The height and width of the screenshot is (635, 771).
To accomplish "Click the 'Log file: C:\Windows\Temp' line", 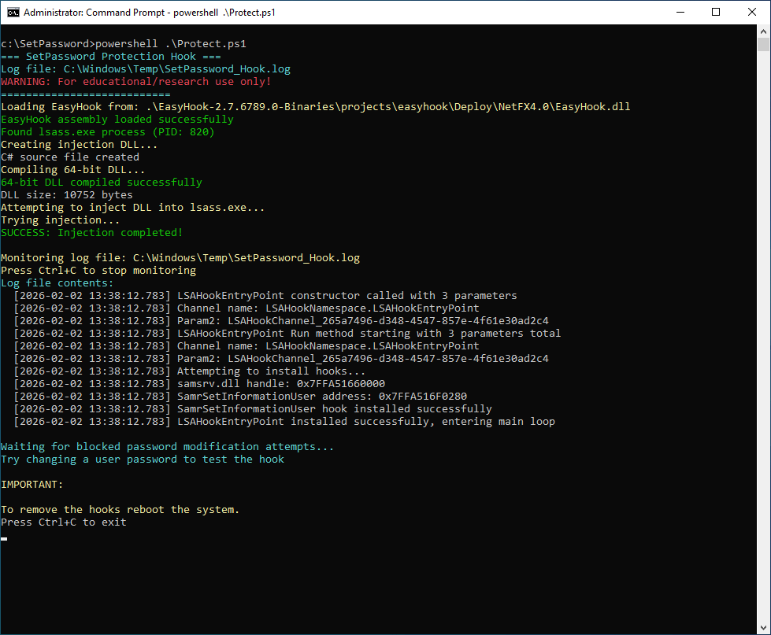I will click(146, 69).
